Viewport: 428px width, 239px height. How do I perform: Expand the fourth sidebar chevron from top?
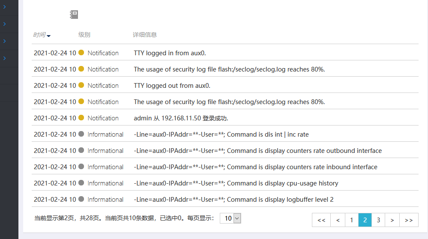click(x=5, y=58)
